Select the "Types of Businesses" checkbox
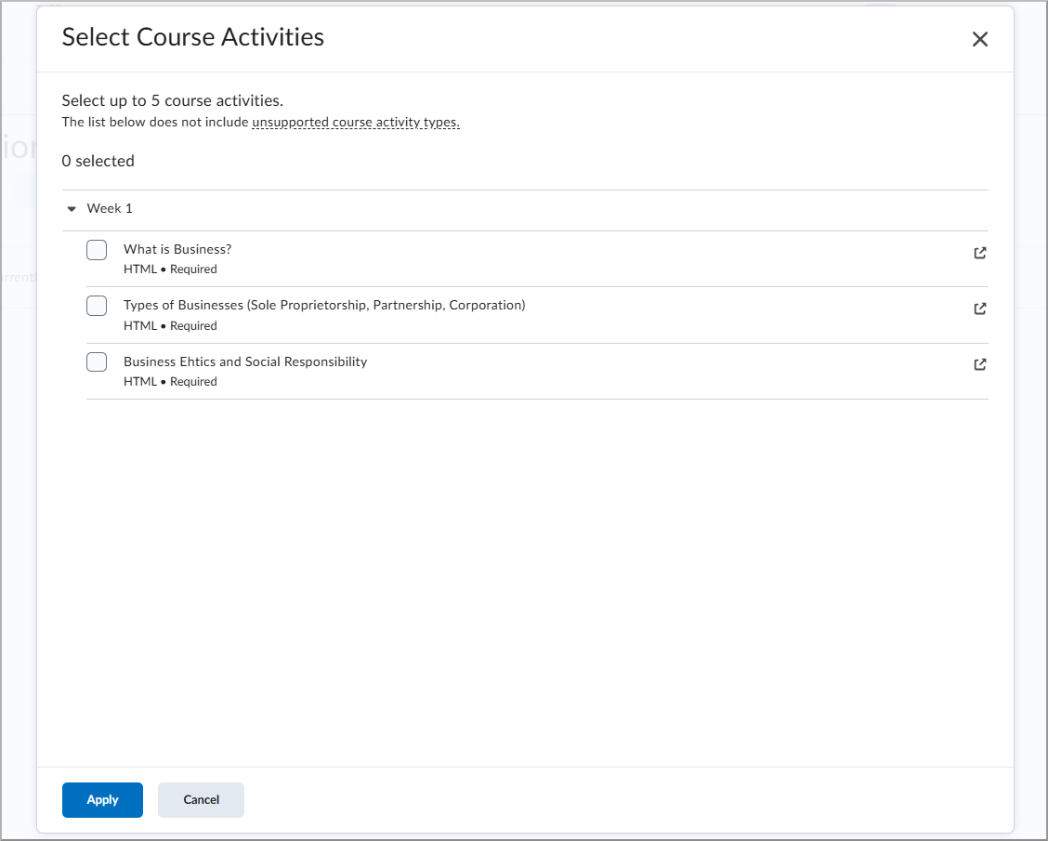The height and width of the screenshot is (841, 1048). [97, 306]
